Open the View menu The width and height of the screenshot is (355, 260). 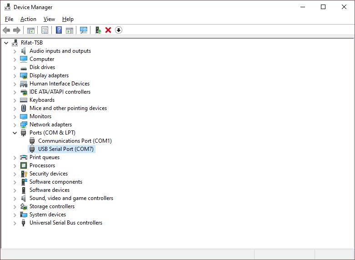pos(49,19)
